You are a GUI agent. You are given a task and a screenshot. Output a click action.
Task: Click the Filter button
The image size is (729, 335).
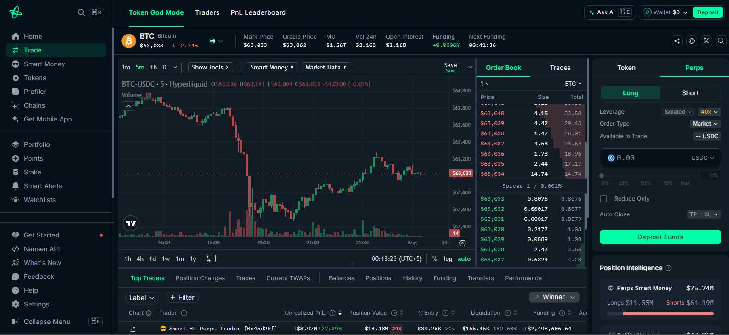pos(183,298)
